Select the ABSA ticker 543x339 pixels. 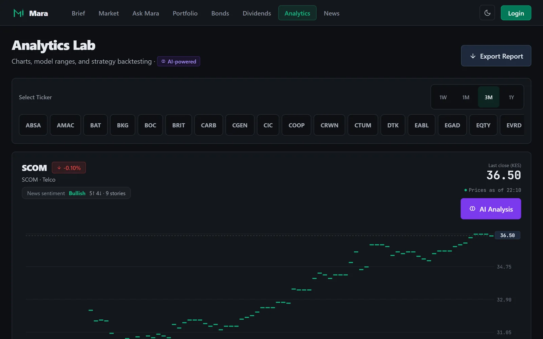33,125
